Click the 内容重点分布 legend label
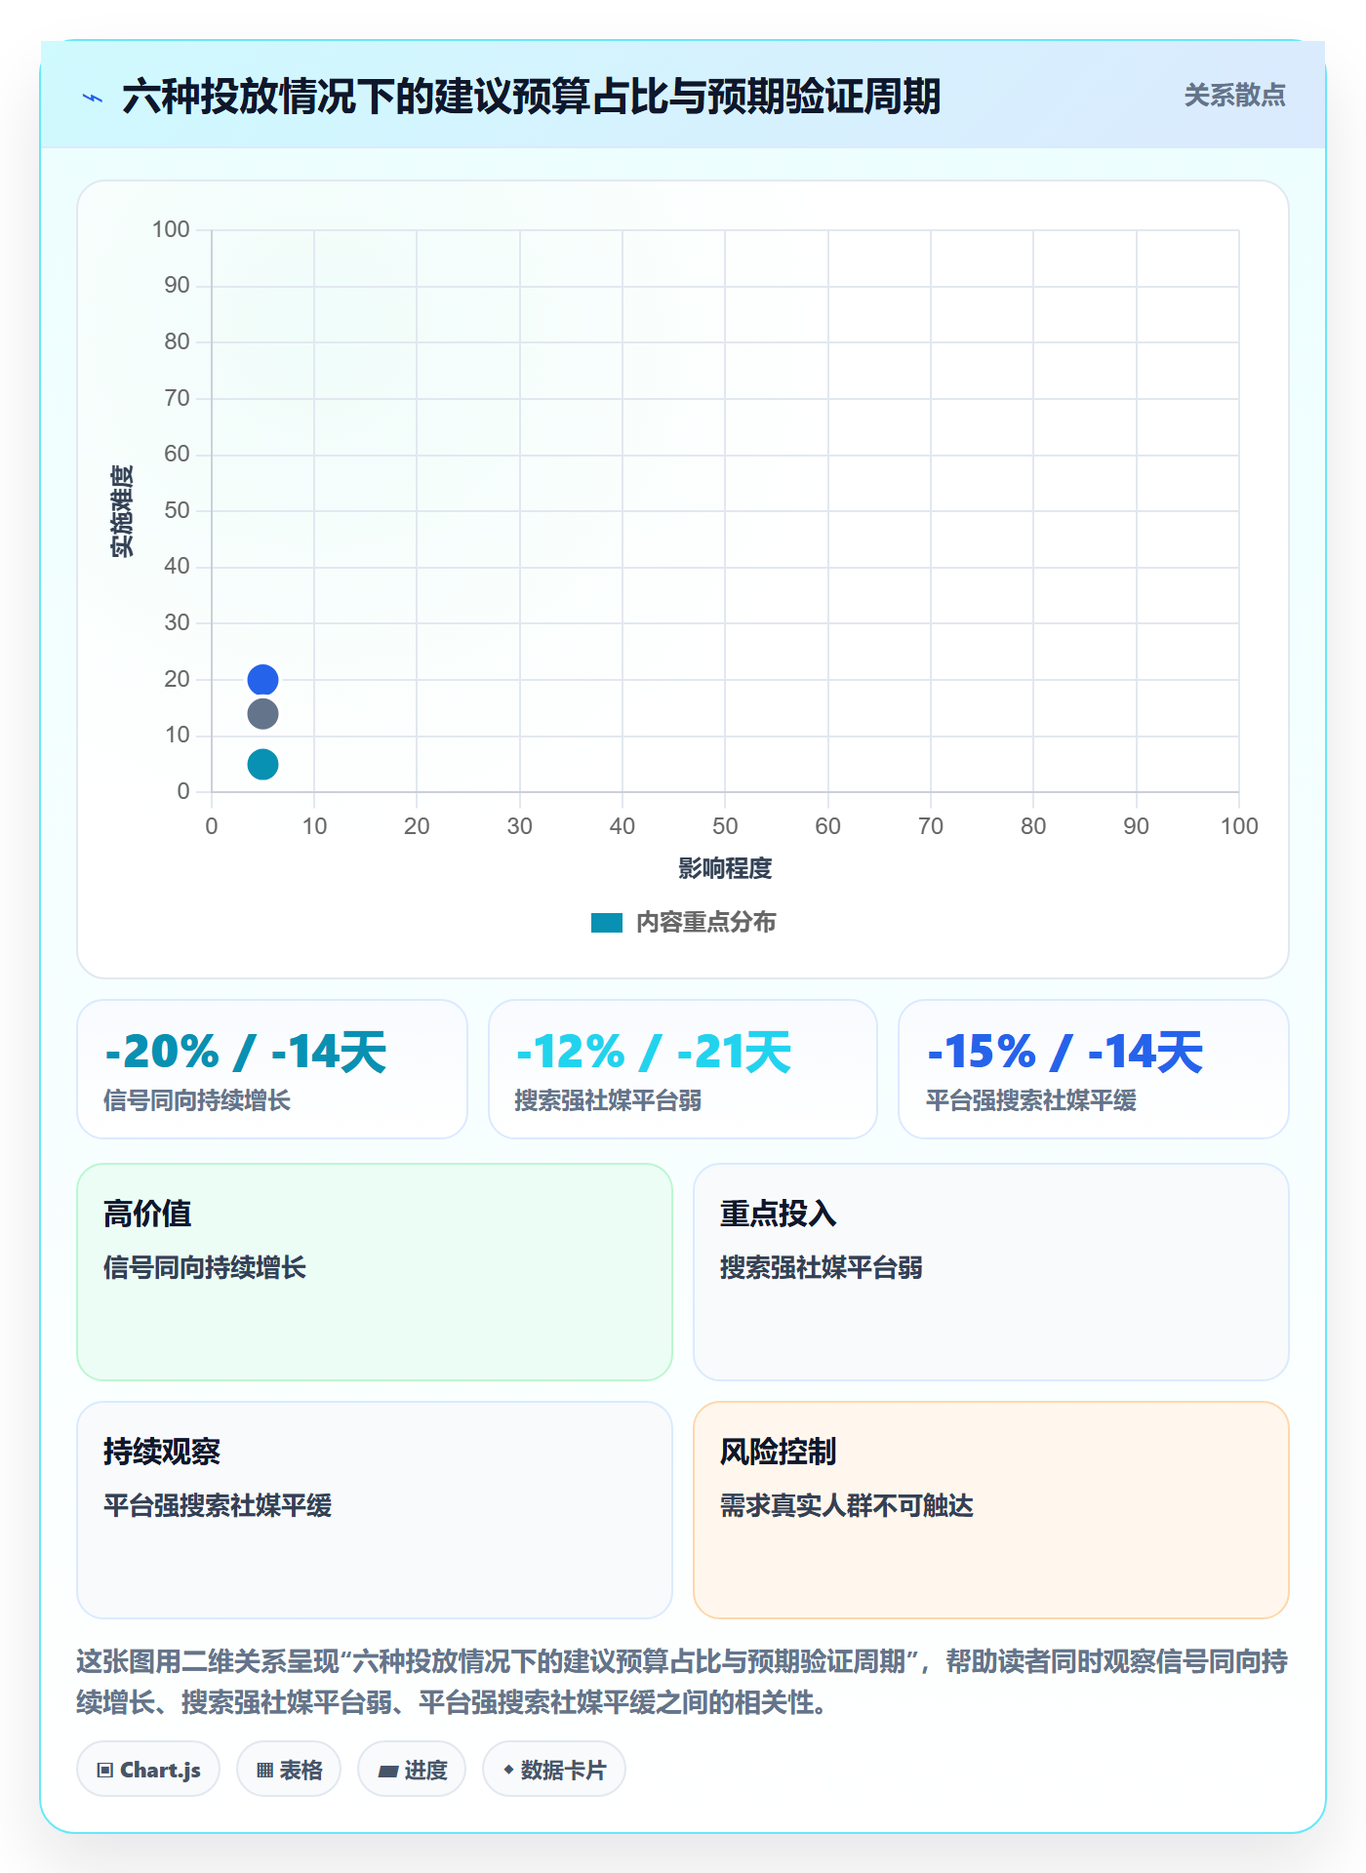Image resolution: width=1366 pixels, height=1873 pixels. click(x=705, y=923)
